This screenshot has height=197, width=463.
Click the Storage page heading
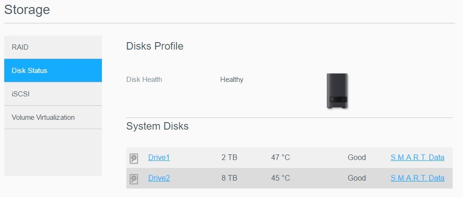pos(27,9)
